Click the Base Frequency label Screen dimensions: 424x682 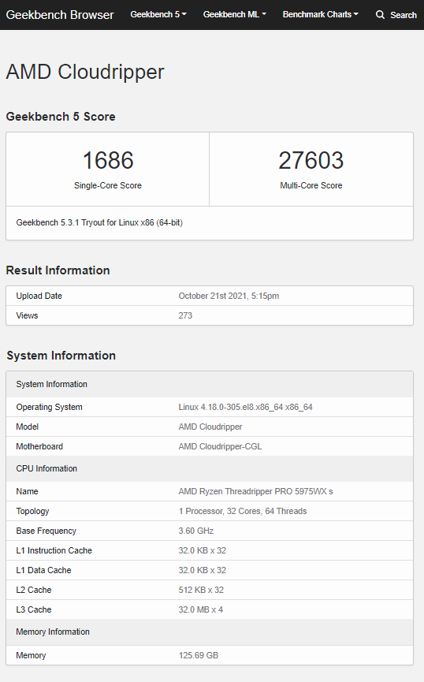click(x=46, y=531)
